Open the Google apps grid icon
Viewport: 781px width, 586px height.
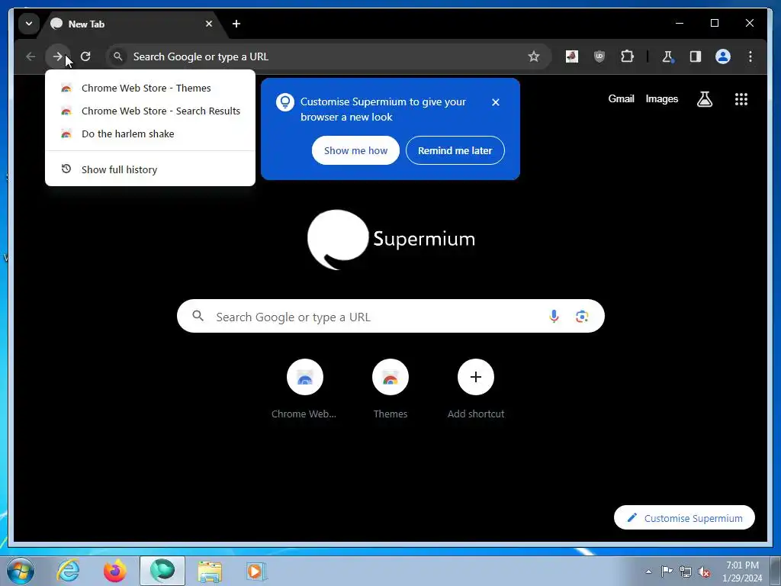741,99
